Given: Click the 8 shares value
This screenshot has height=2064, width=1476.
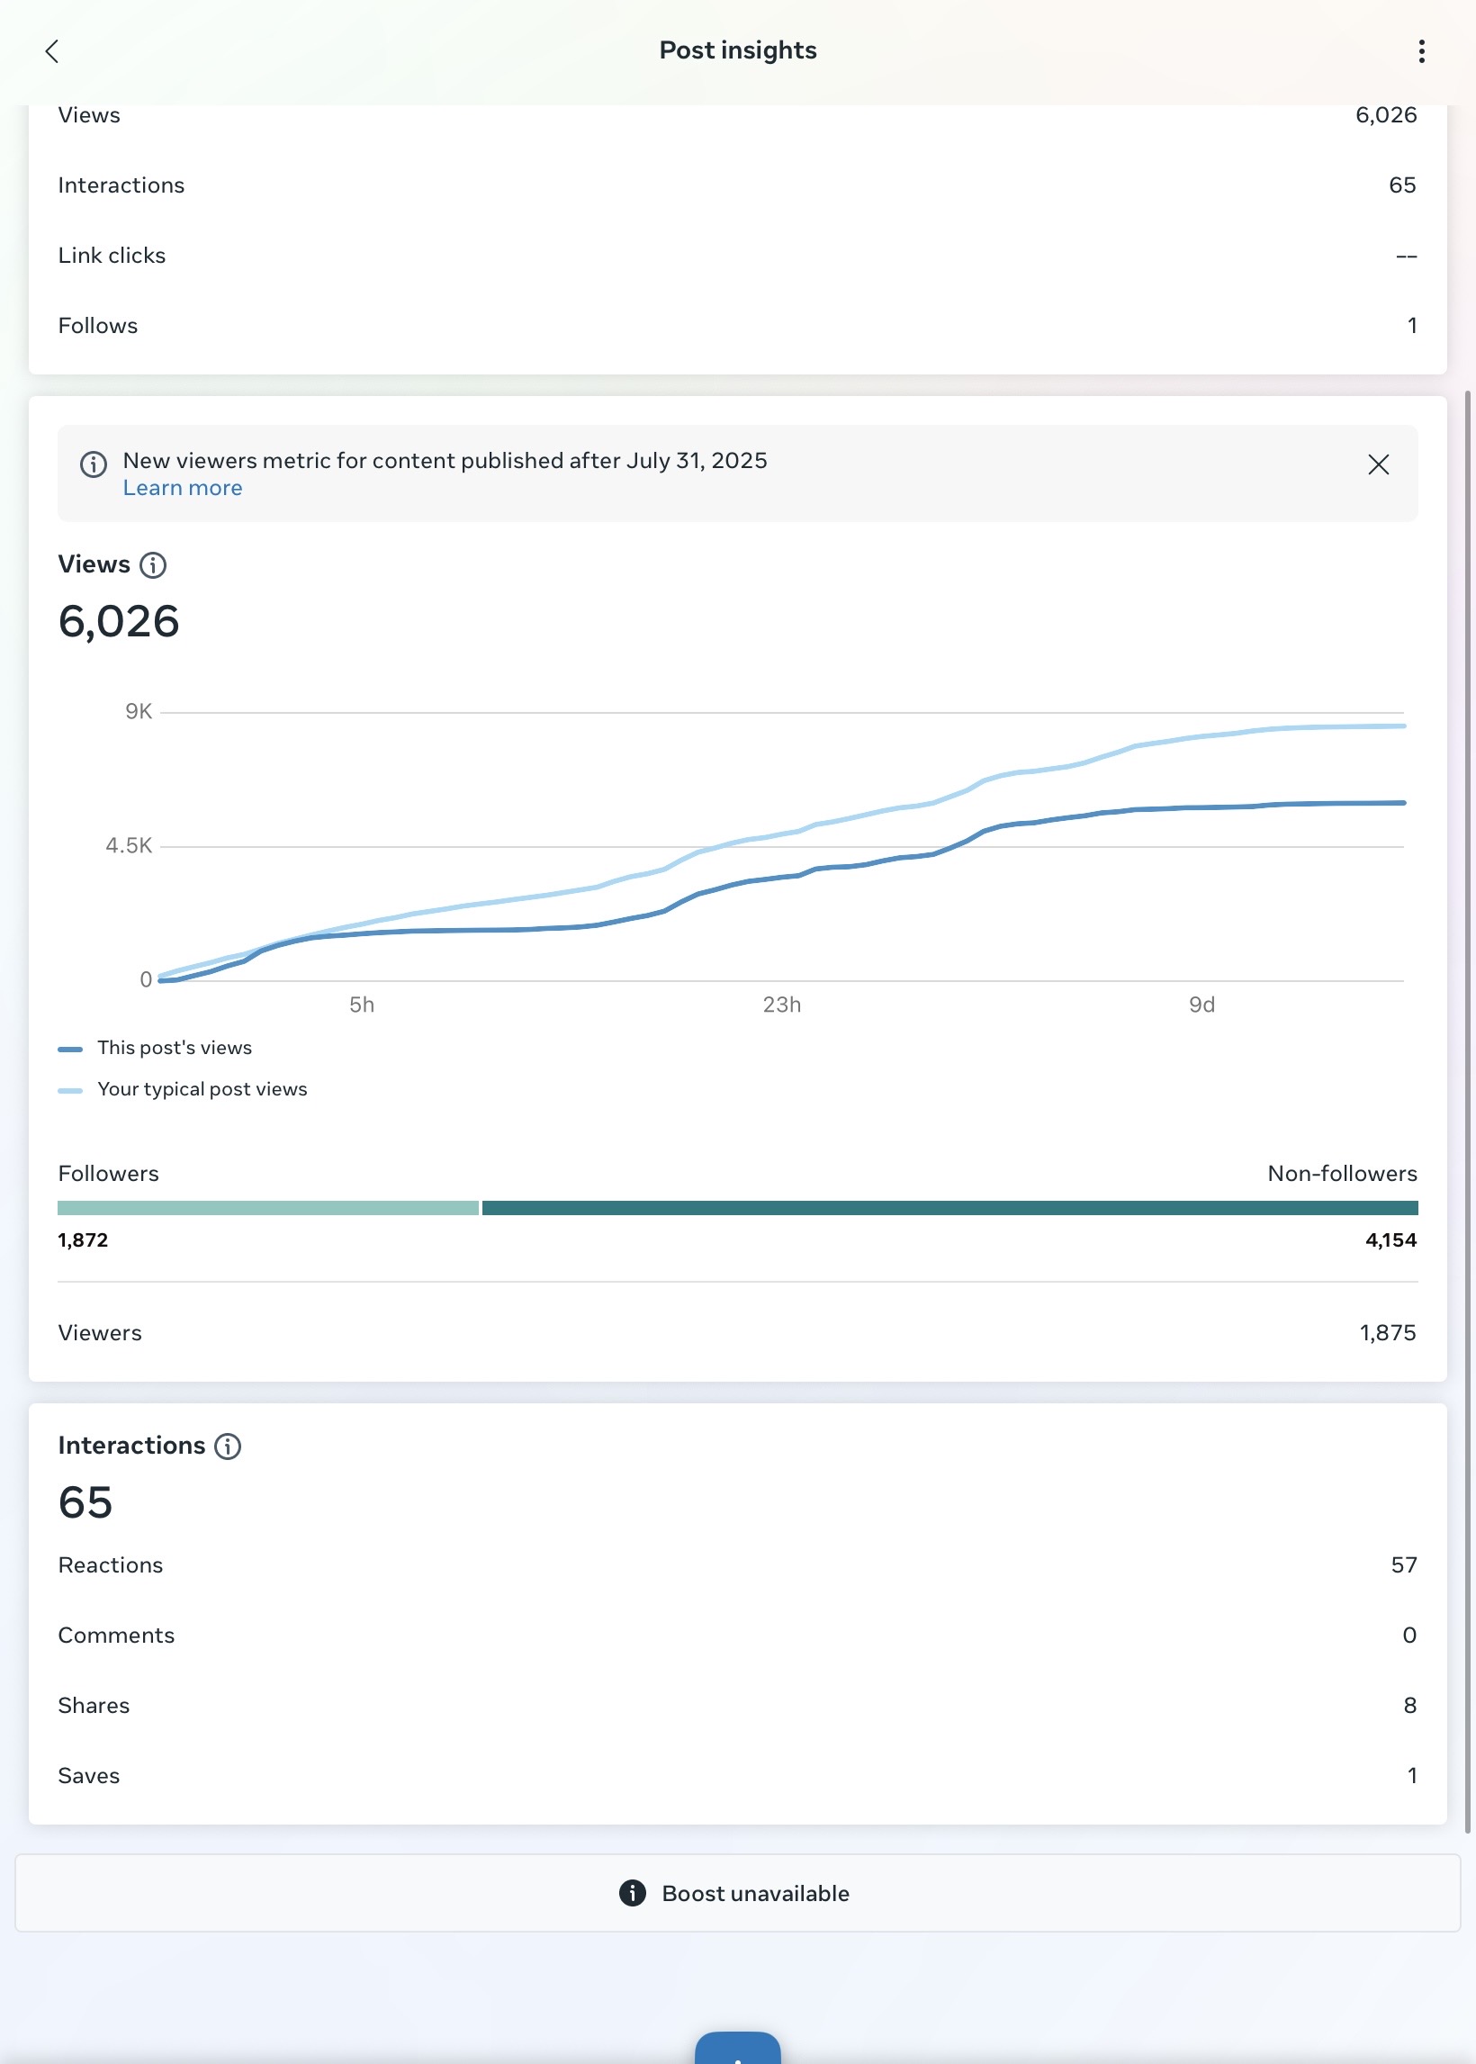Looking at the screenshot, I should 1409,1705.
